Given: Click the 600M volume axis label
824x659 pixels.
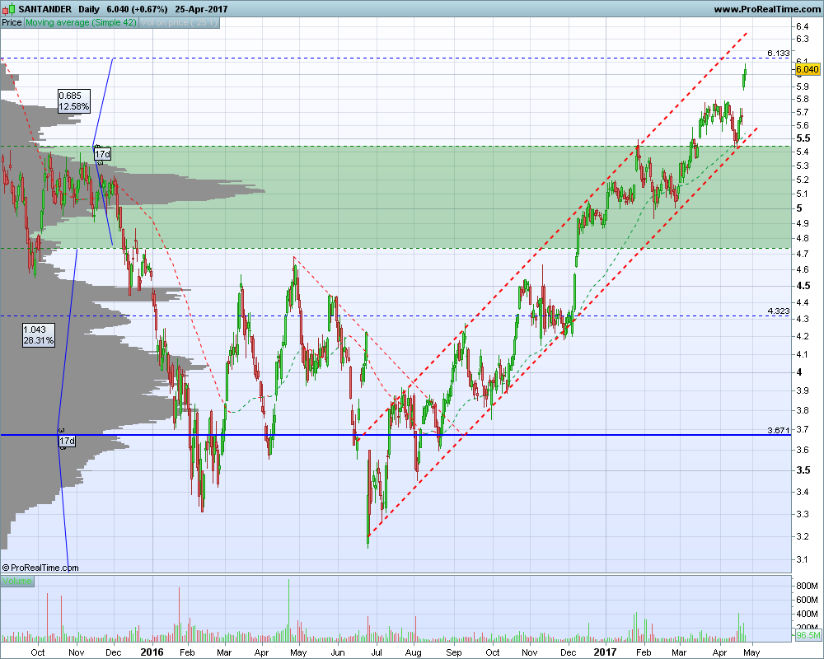Looking at the screenshot, I should pyautogui.click(x=808, y=601).
